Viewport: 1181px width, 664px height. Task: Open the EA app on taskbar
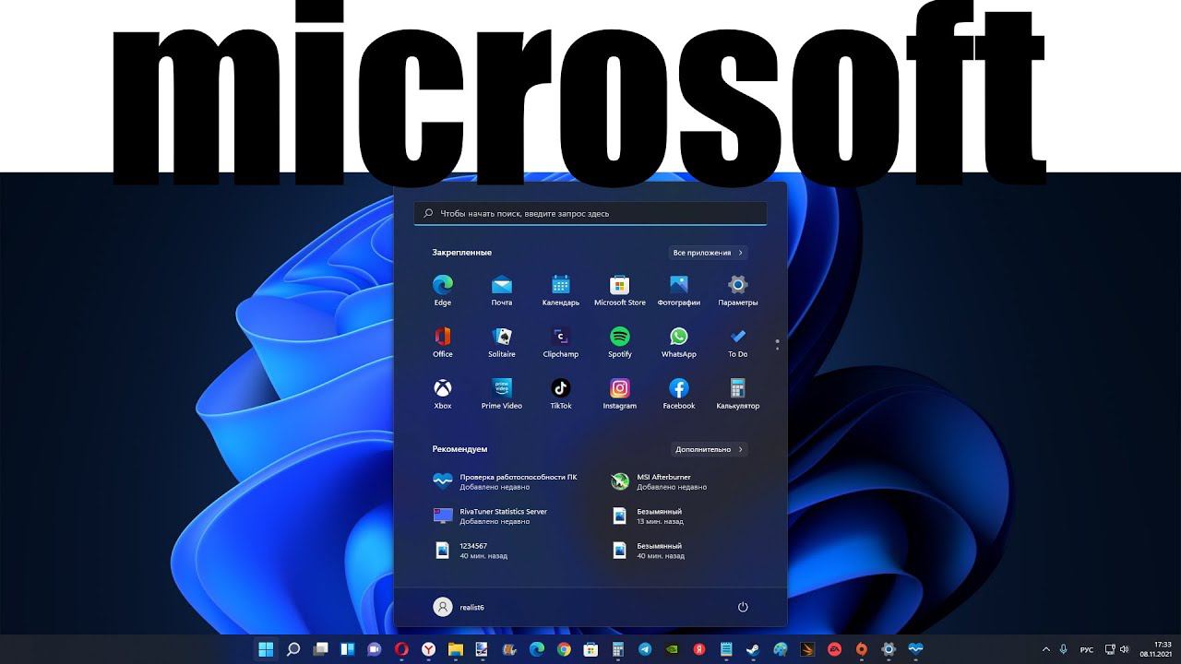(835, 649)
